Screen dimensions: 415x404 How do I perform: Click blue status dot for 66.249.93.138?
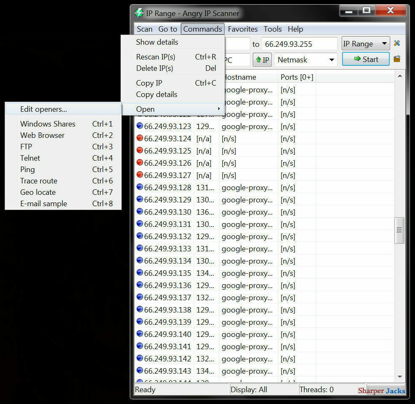pos(140,310)
